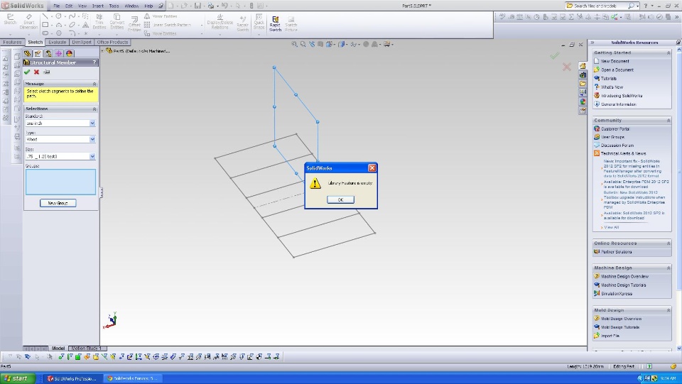This screenshot has width=682, height=384.
Task: Accept Structural Member with the green checkmark
Action: coord(28,72)
